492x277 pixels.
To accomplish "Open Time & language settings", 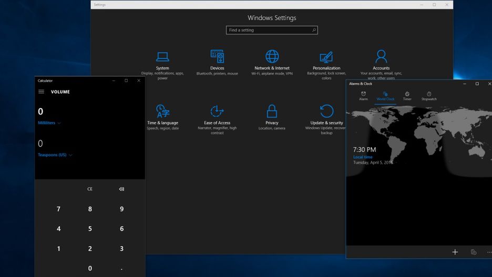I will coord(162,117).
